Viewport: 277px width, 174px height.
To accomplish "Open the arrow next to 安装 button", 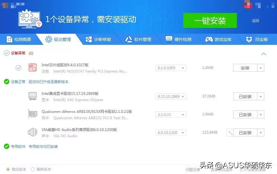I will (261, 68).
